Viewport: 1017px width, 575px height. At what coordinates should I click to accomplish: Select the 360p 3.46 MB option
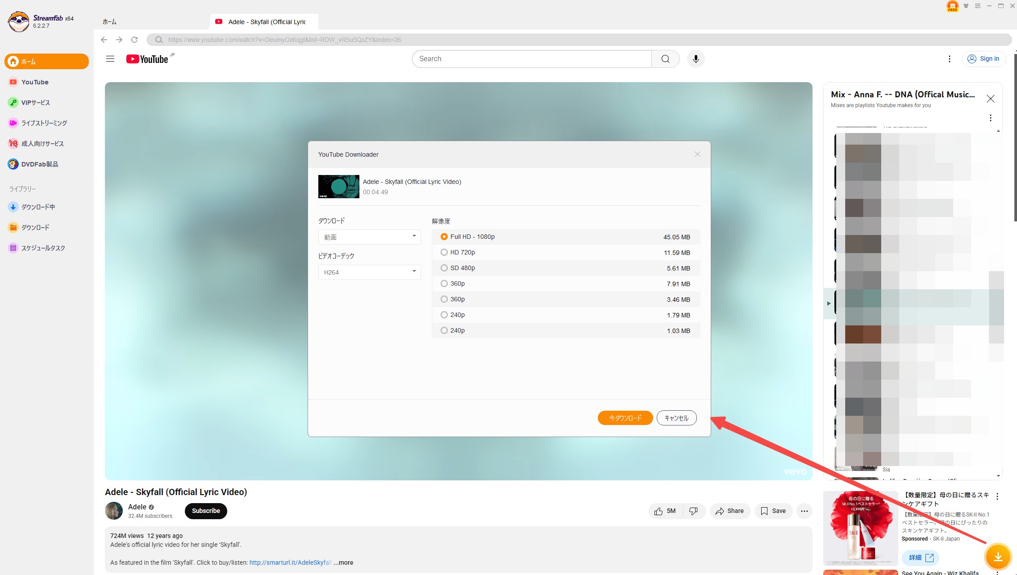tap(566, 300)
